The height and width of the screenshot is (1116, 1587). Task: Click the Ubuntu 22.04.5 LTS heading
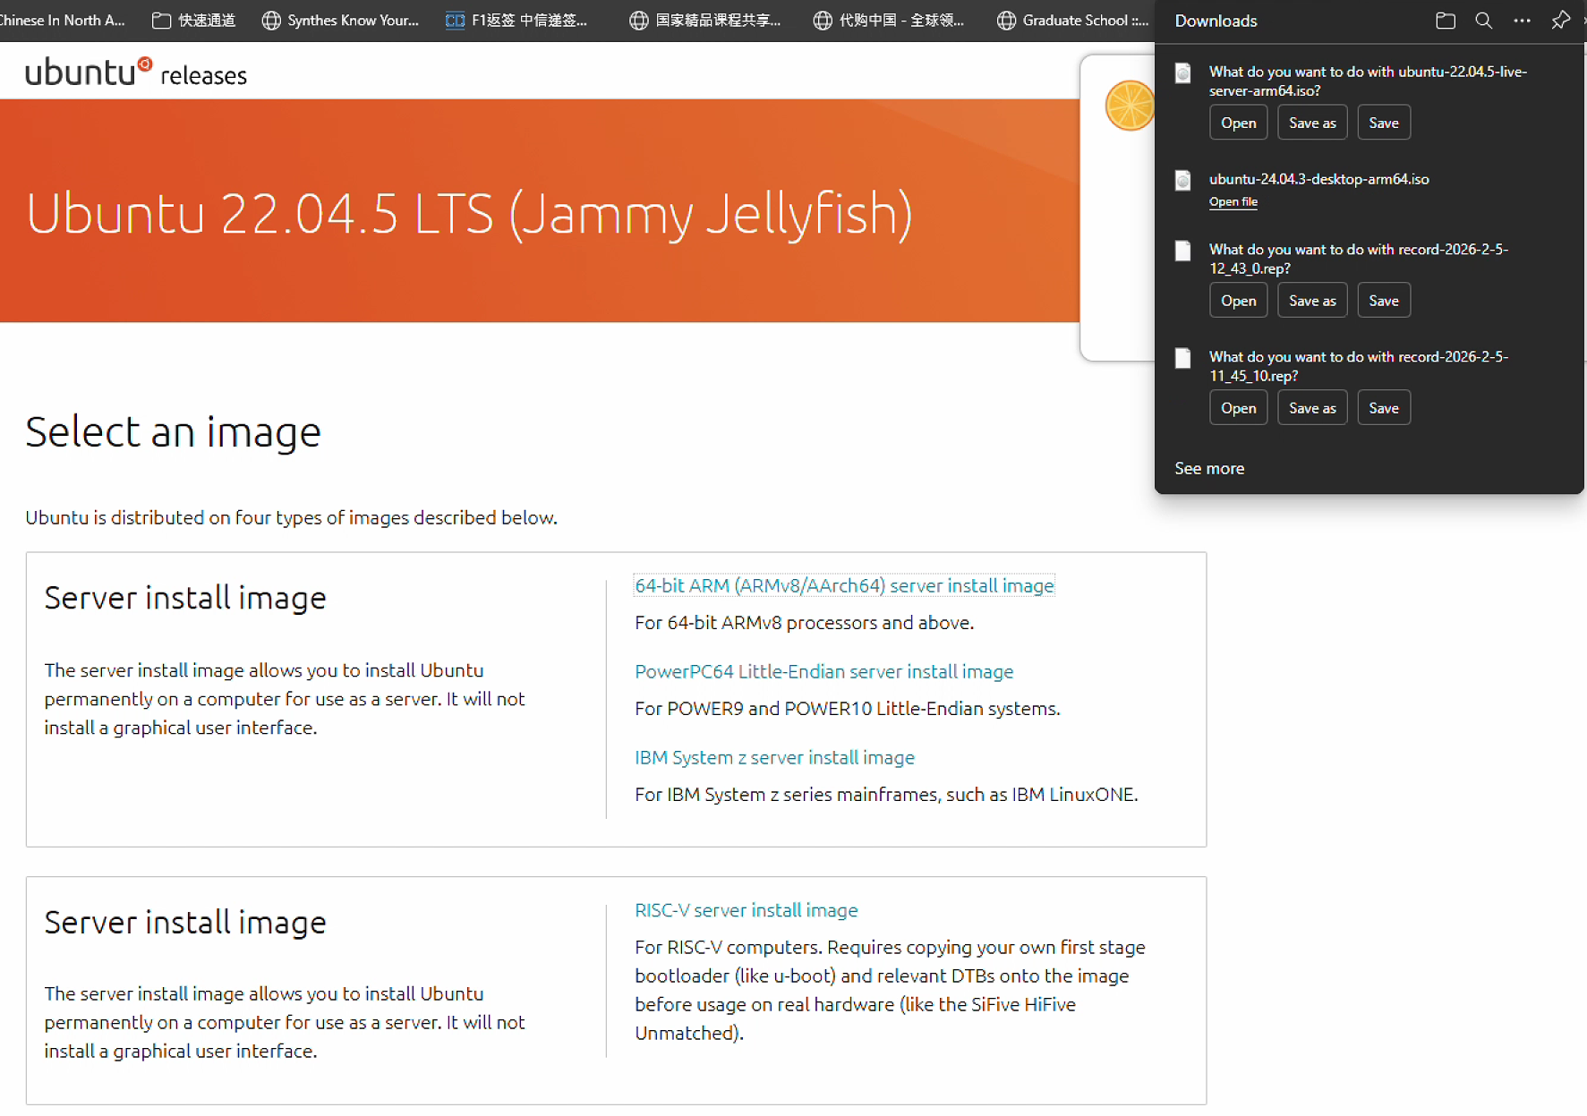click(x=469, y=213)
